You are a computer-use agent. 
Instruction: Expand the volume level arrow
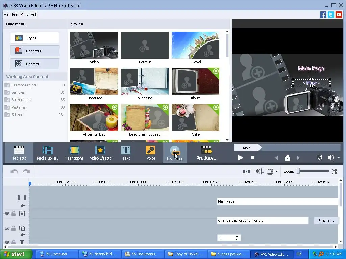point(339,158)
